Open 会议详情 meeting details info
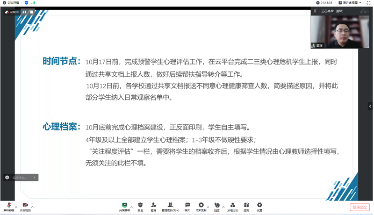Screen dimensions: 374x215 point(11,3)
